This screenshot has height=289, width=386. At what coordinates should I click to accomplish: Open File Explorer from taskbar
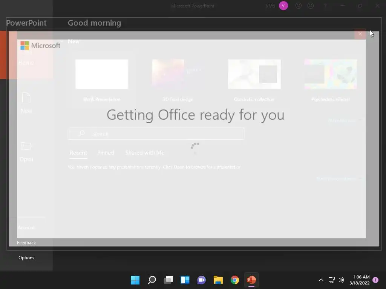pyautogui.click(x=218, y=280)
